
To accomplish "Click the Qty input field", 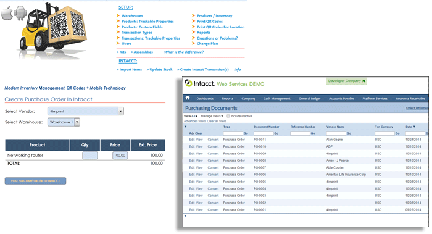I will pos(90,155).
